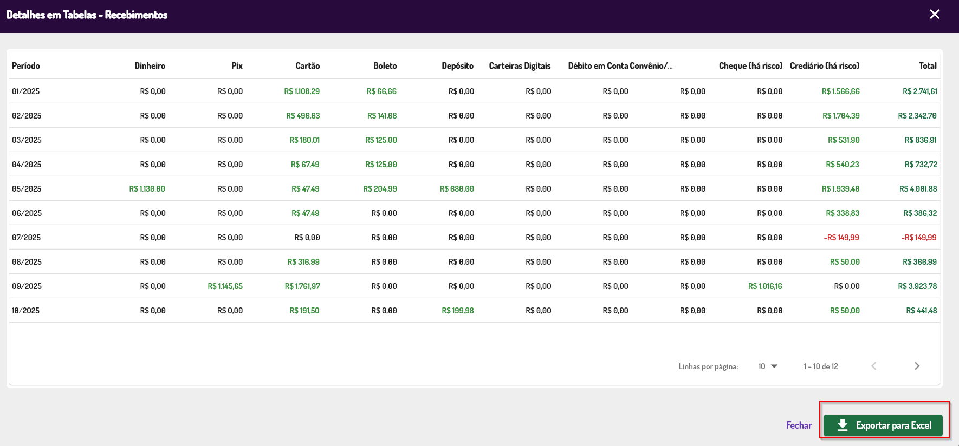Click the Boleto R$ 125,00 in row 03/2025
The image size is (959, 446).
[381, 140]
